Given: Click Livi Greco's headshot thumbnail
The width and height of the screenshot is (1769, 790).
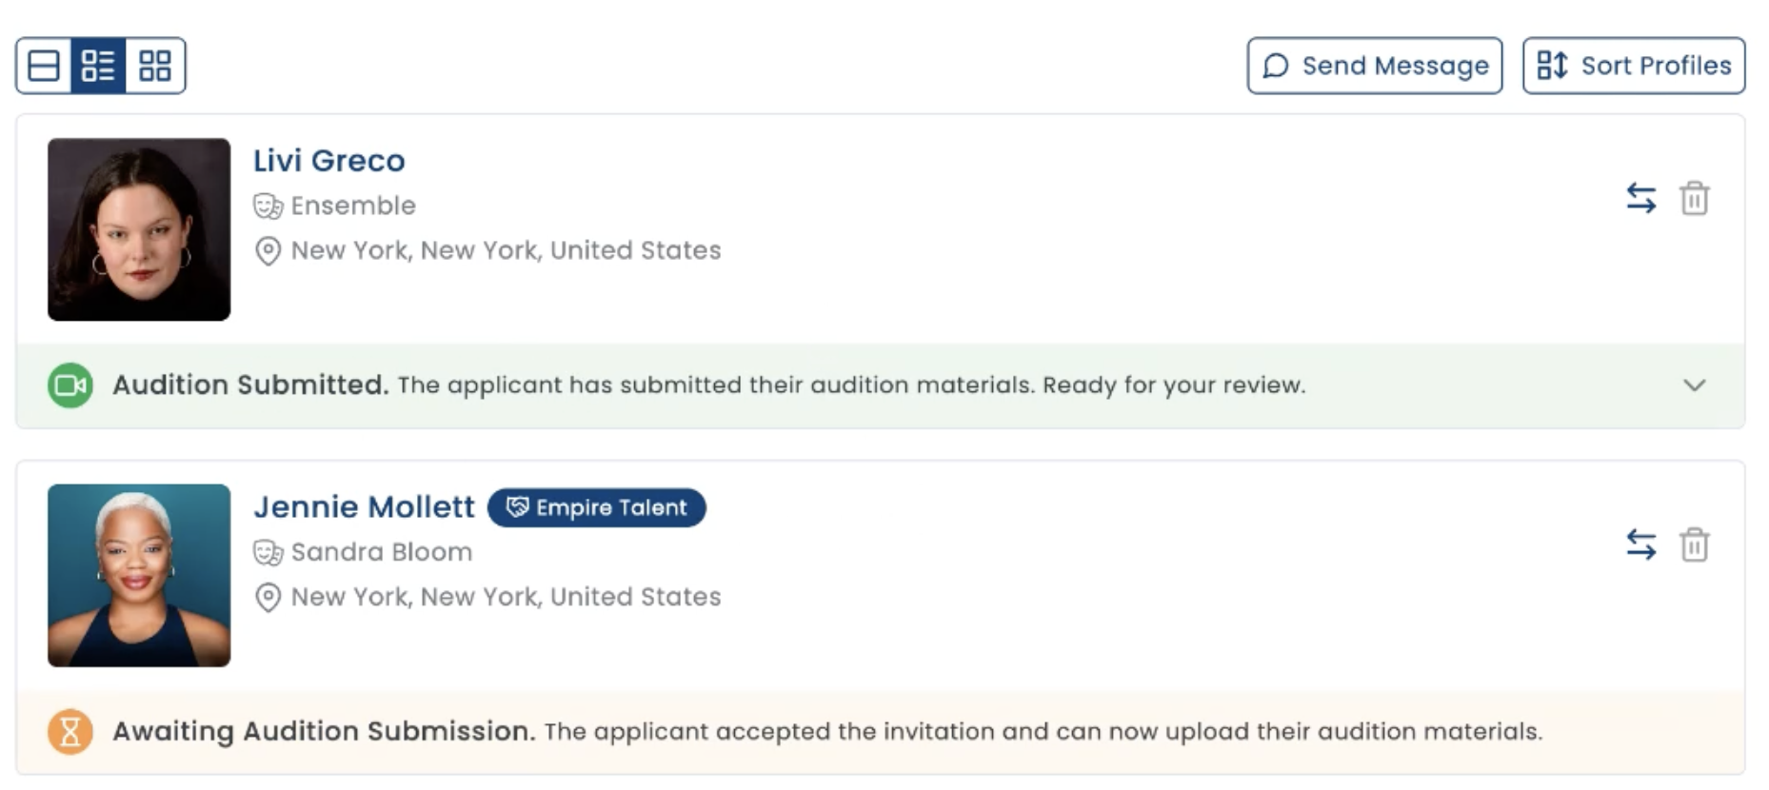Looking at the screenshot, I should (x=139, y=229).
